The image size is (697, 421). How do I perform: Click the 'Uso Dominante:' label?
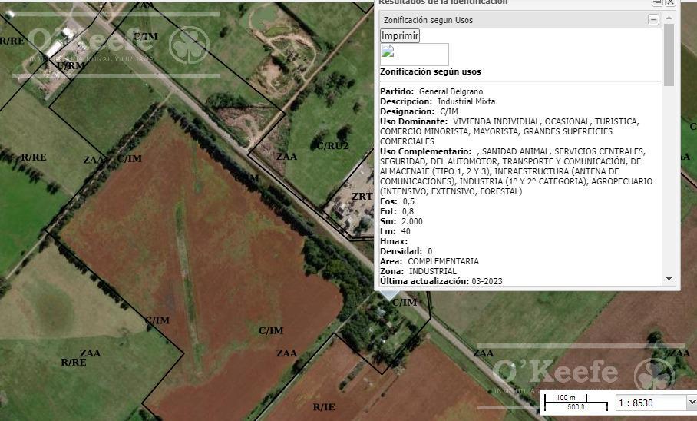414,121
